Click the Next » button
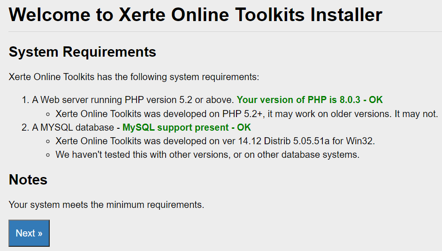Viewport: 442px width, 251px height. (29, 233)
